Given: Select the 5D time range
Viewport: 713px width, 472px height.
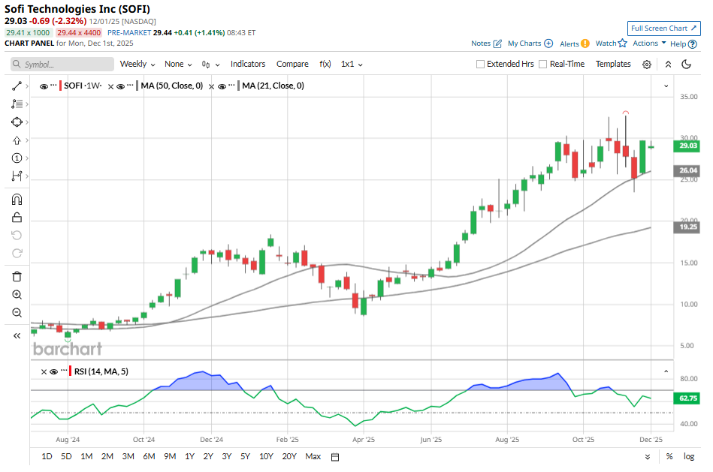Looking at the screenshot, I should [66, 456].
